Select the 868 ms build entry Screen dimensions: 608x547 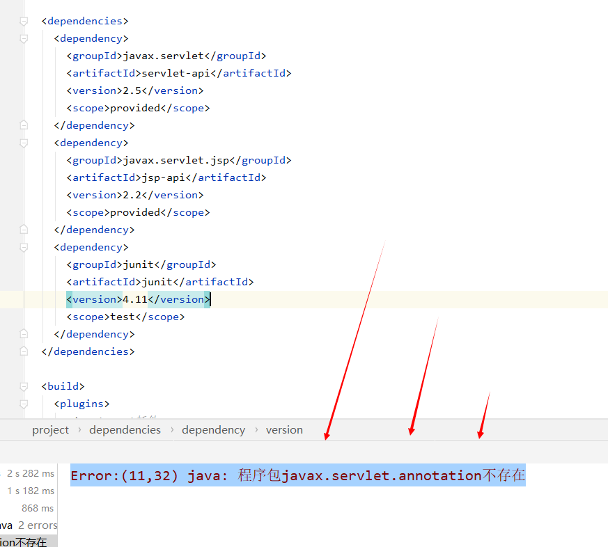click(x=38, y=508)
